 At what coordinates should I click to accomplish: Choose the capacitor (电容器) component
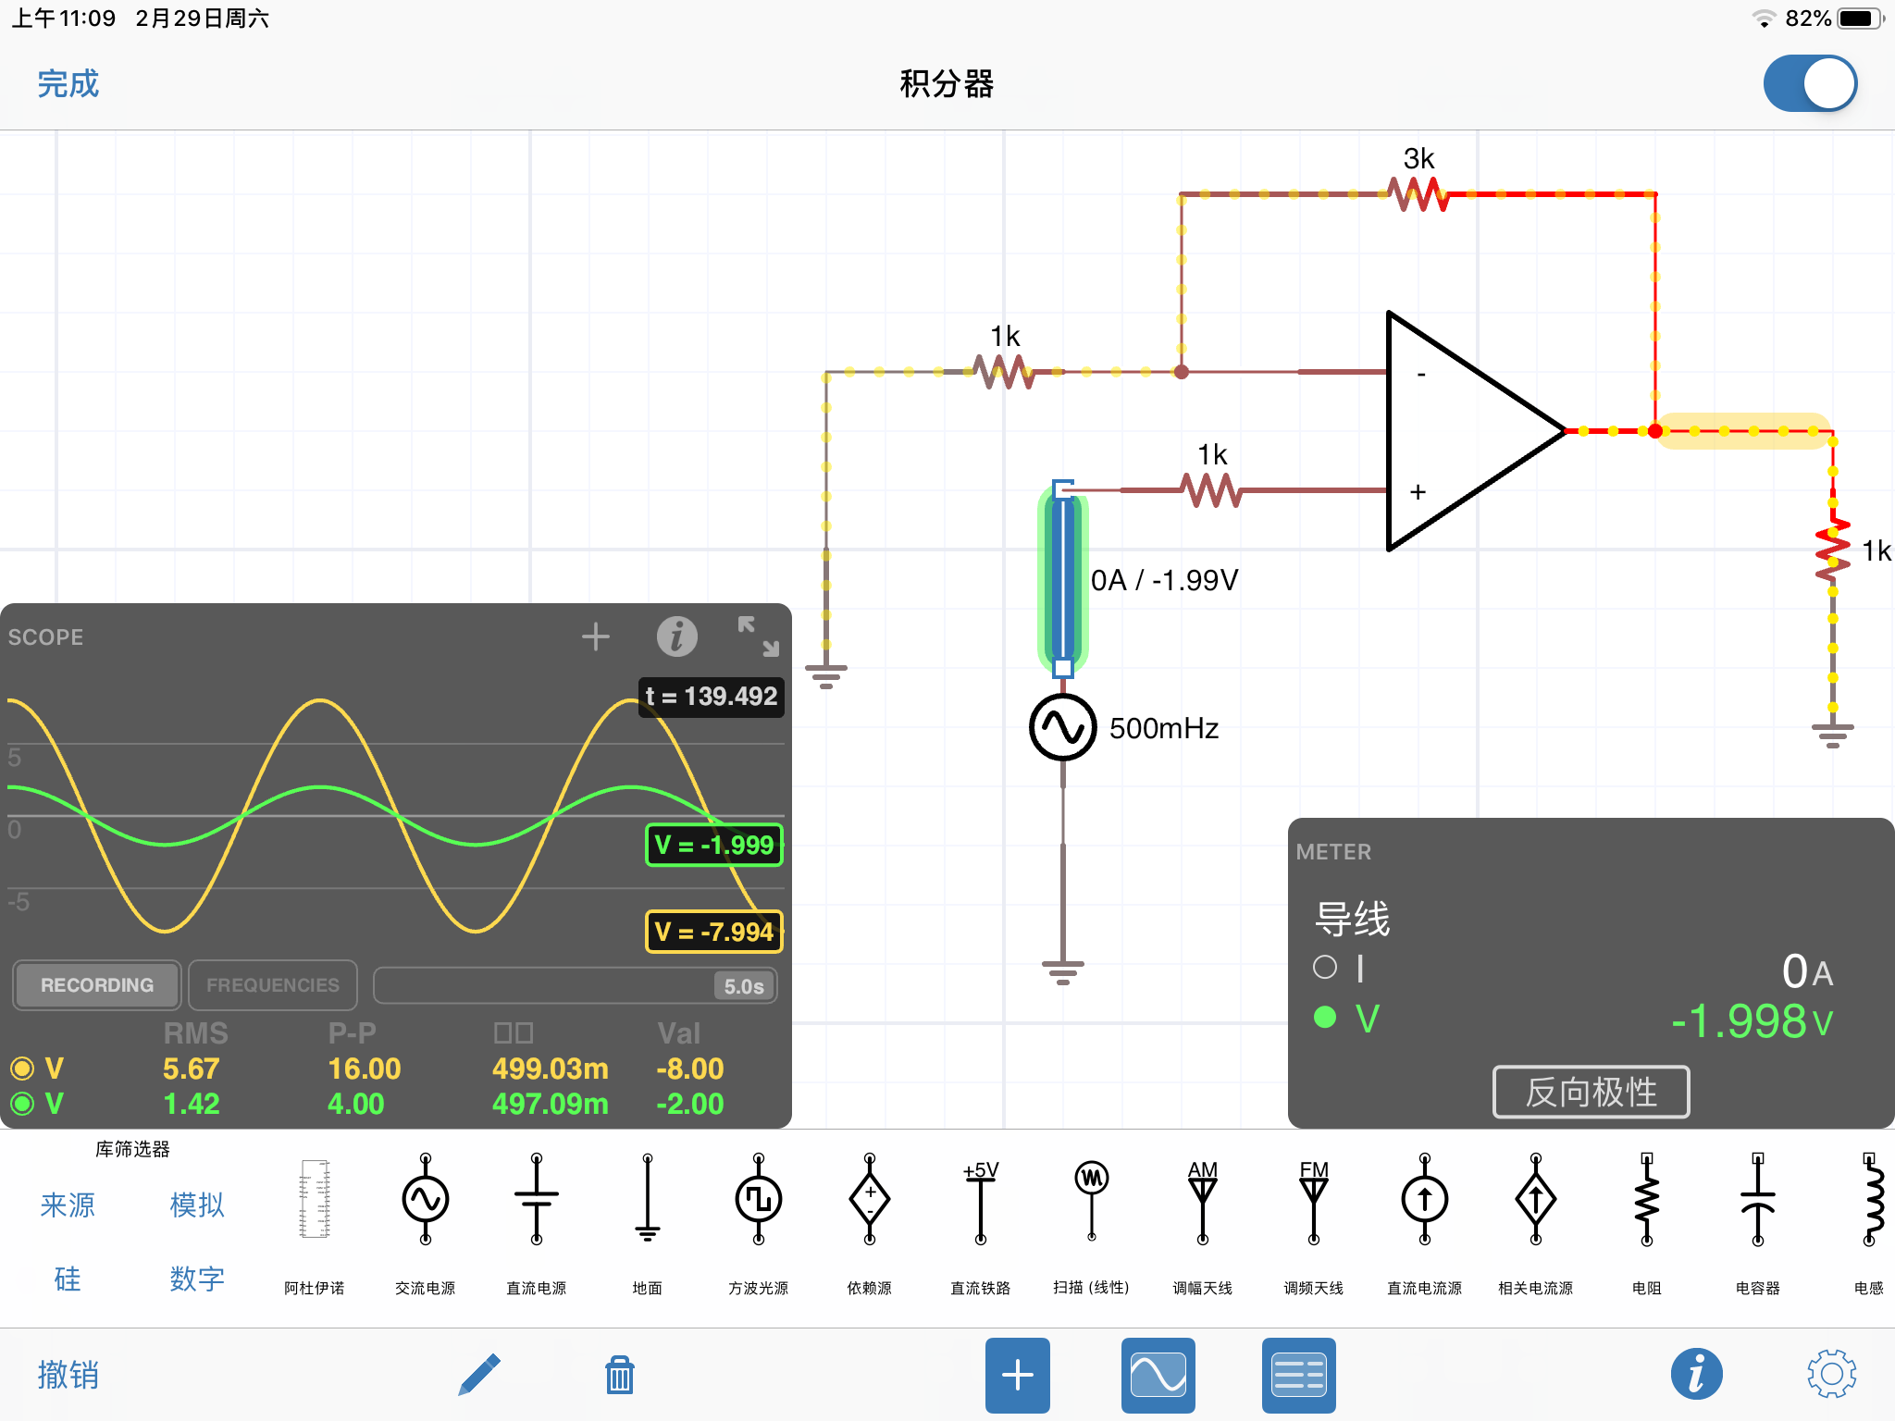(1757, 1201)
